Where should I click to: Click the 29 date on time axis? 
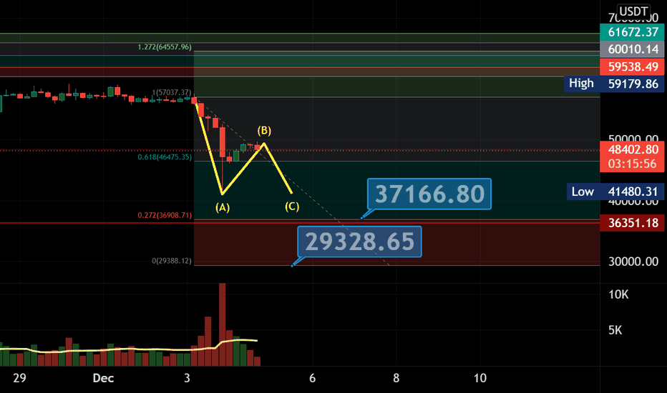pyautogui.click(x=19, y=378)
